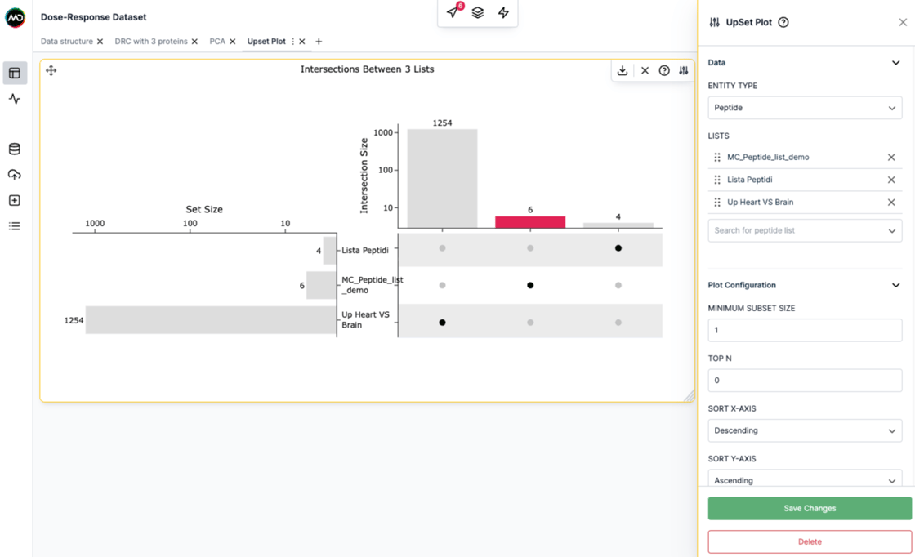
Task: Remove Lista Peptidi from lists
Action: 891,180
